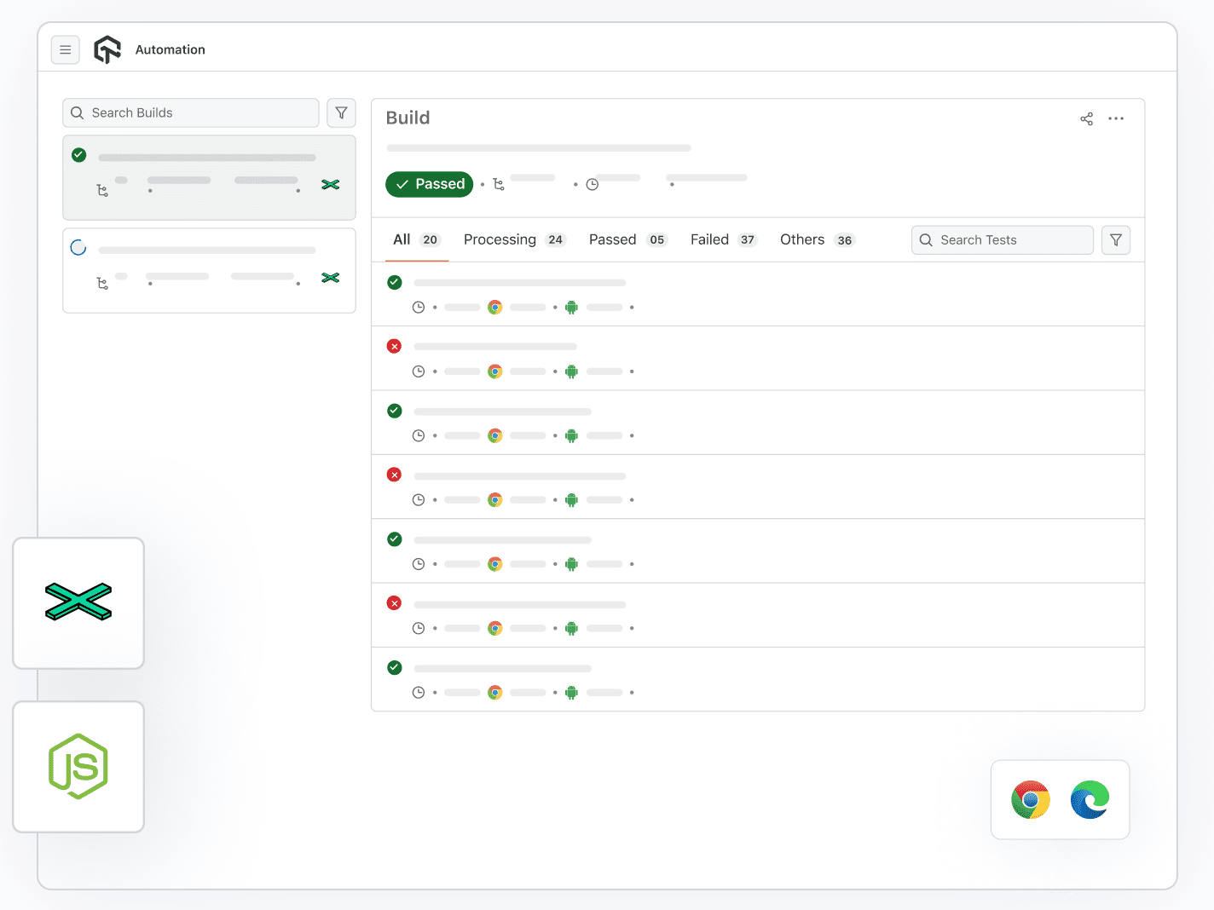Focus the Search Builds input field

[x=200, y=113]
